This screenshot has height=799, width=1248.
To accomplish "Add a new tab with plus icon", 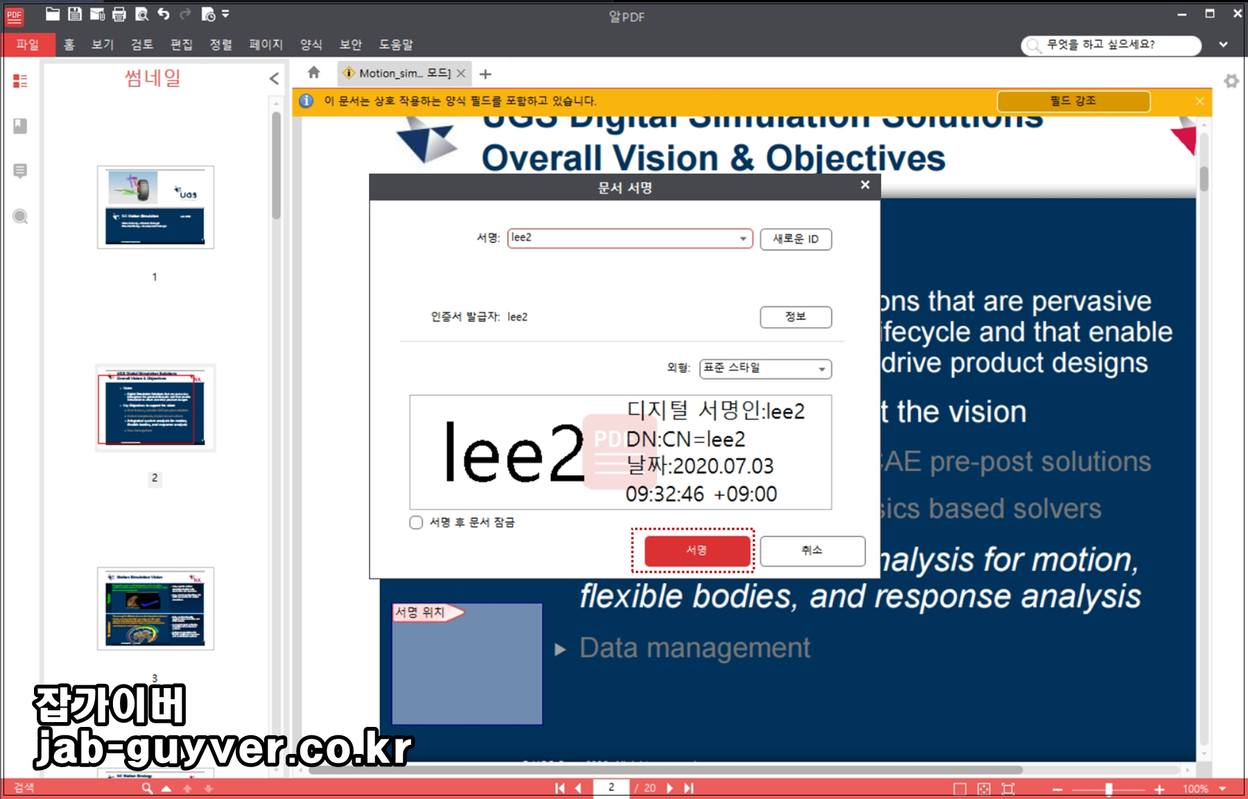I will 485,74.
